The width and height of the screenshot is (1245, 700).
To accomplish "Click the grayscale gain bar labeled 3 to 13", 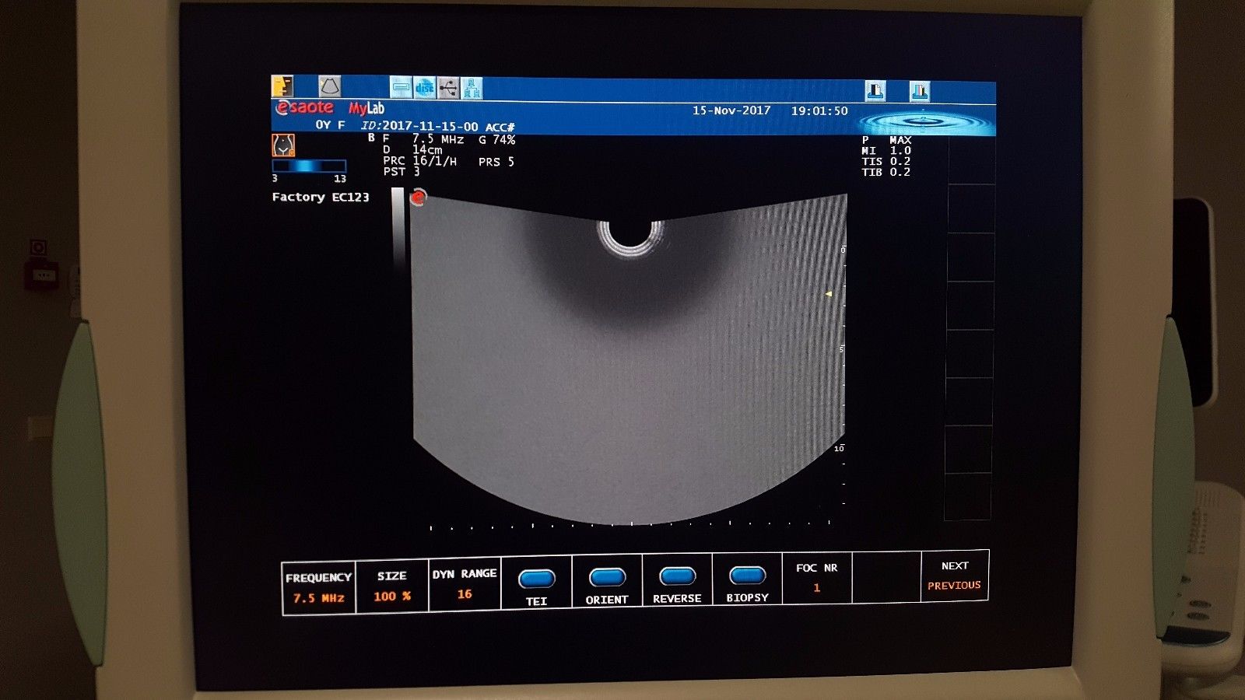I will click(x=309, y=165).
